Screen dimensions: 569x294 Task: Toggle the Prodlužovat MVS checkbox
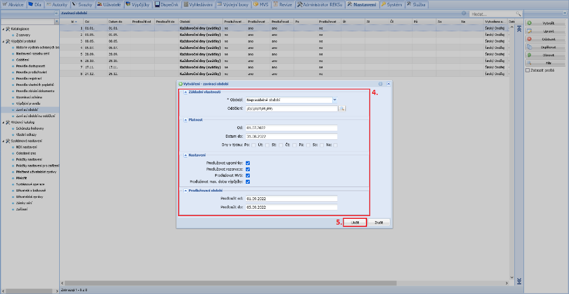[248, 175]
